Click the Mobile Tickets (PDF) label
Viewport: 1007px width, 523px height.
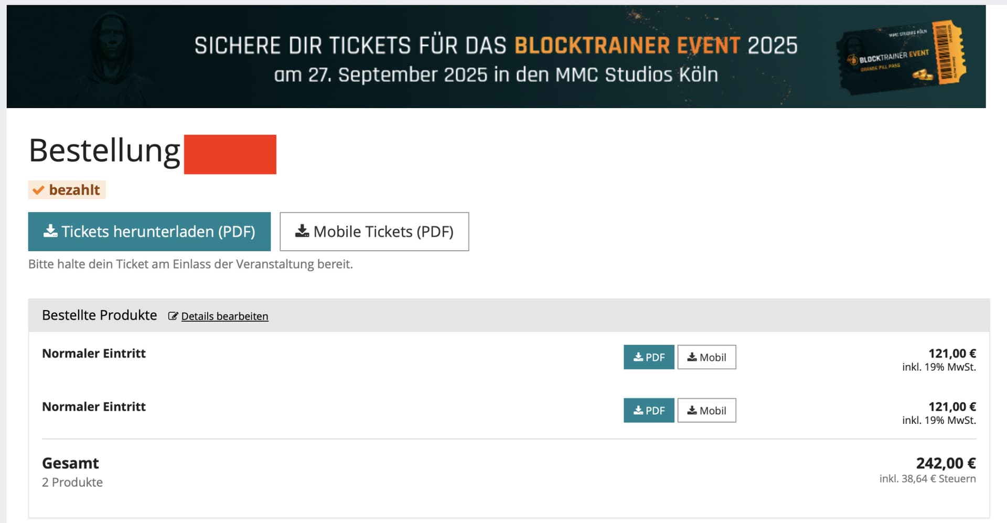[383, 231]
